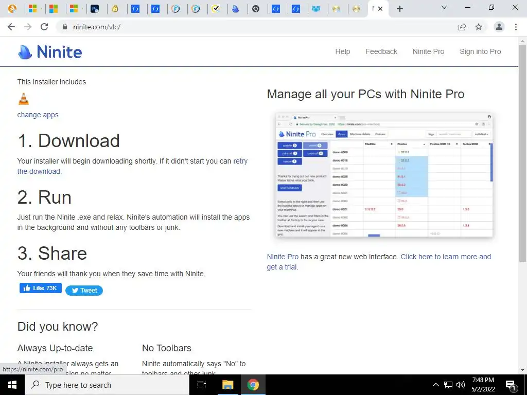Click the page vertical scrollbar
This screenshot has width=527, height=395.
click(523, 153)
